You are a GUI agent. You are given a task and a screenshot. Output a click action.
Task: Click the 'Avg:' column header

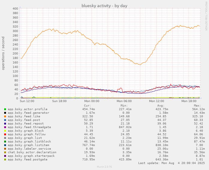tap(161, 106)
